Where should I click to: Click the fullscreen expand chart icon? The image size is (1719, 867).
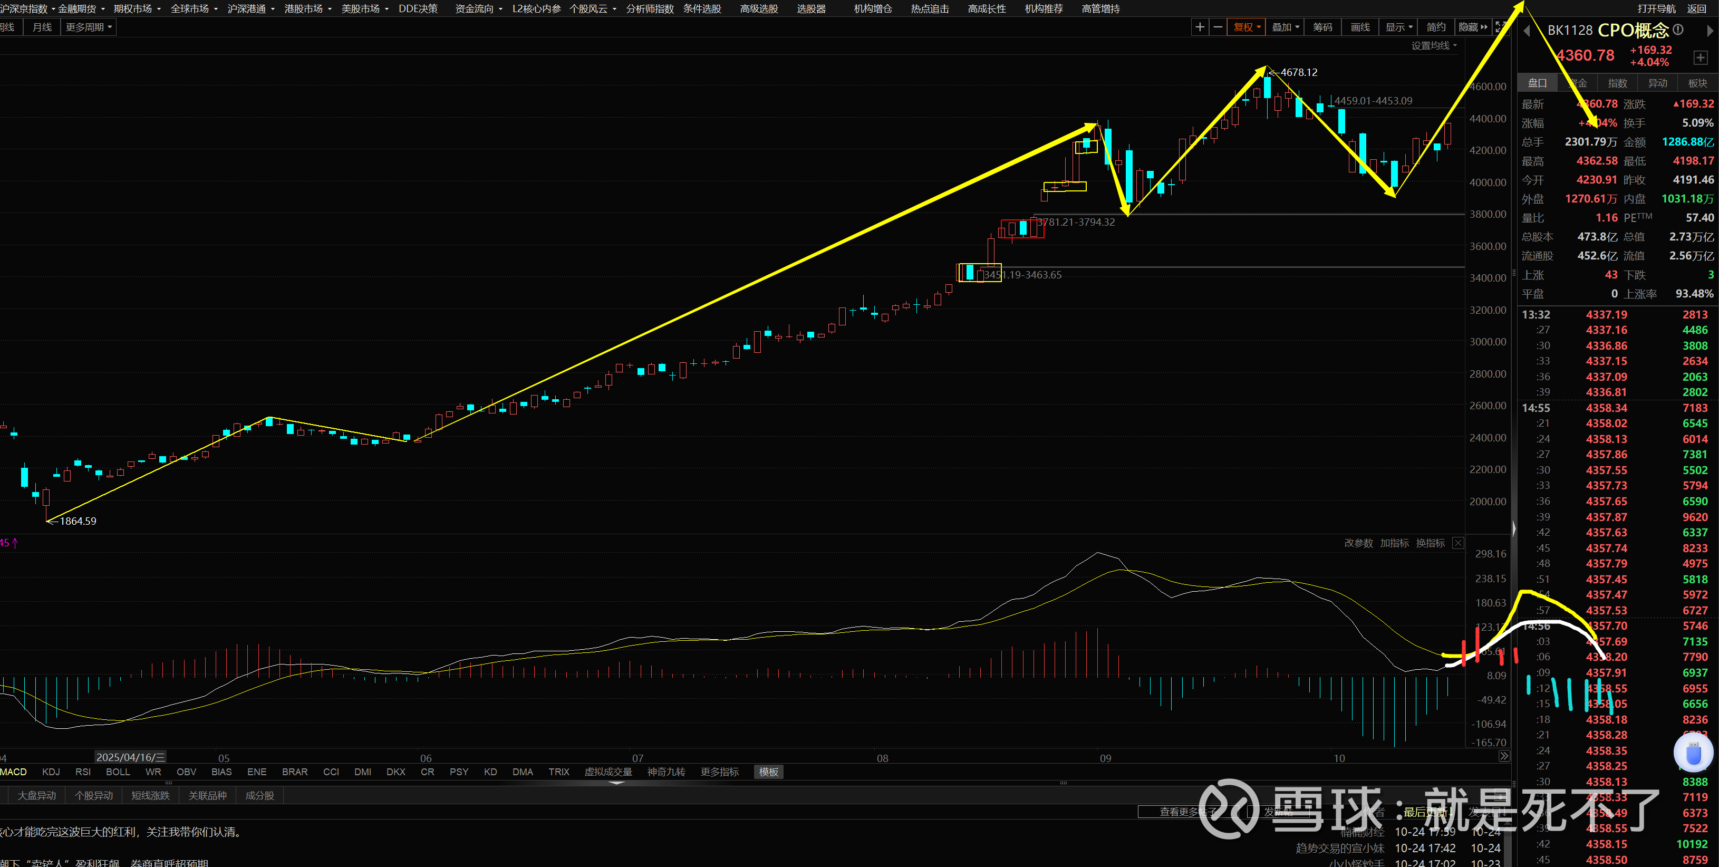click(x=1501, y=27)
